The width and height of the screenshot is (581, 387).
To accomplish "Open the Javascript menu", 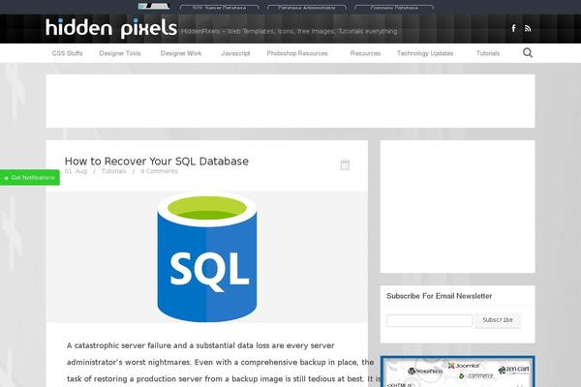I will coord(235,53).
